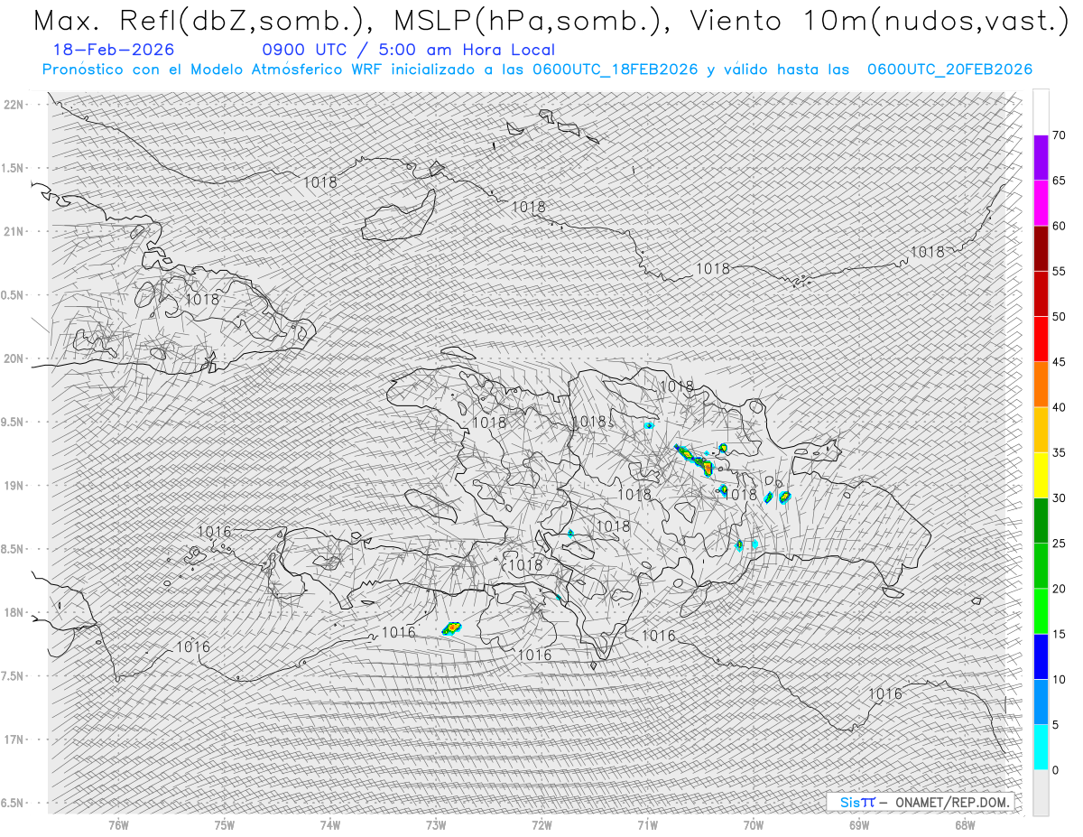The width and height of the screenshot is (1083, 837).
Task: Click the 75W longitude axis label
Action: pyautogui.click(x=224, y=824)
